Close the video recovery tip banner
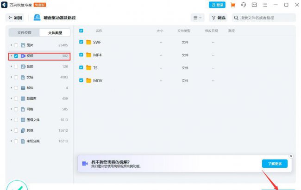The height and width of the screenshot is (190, 301). (x=291, y=156)
